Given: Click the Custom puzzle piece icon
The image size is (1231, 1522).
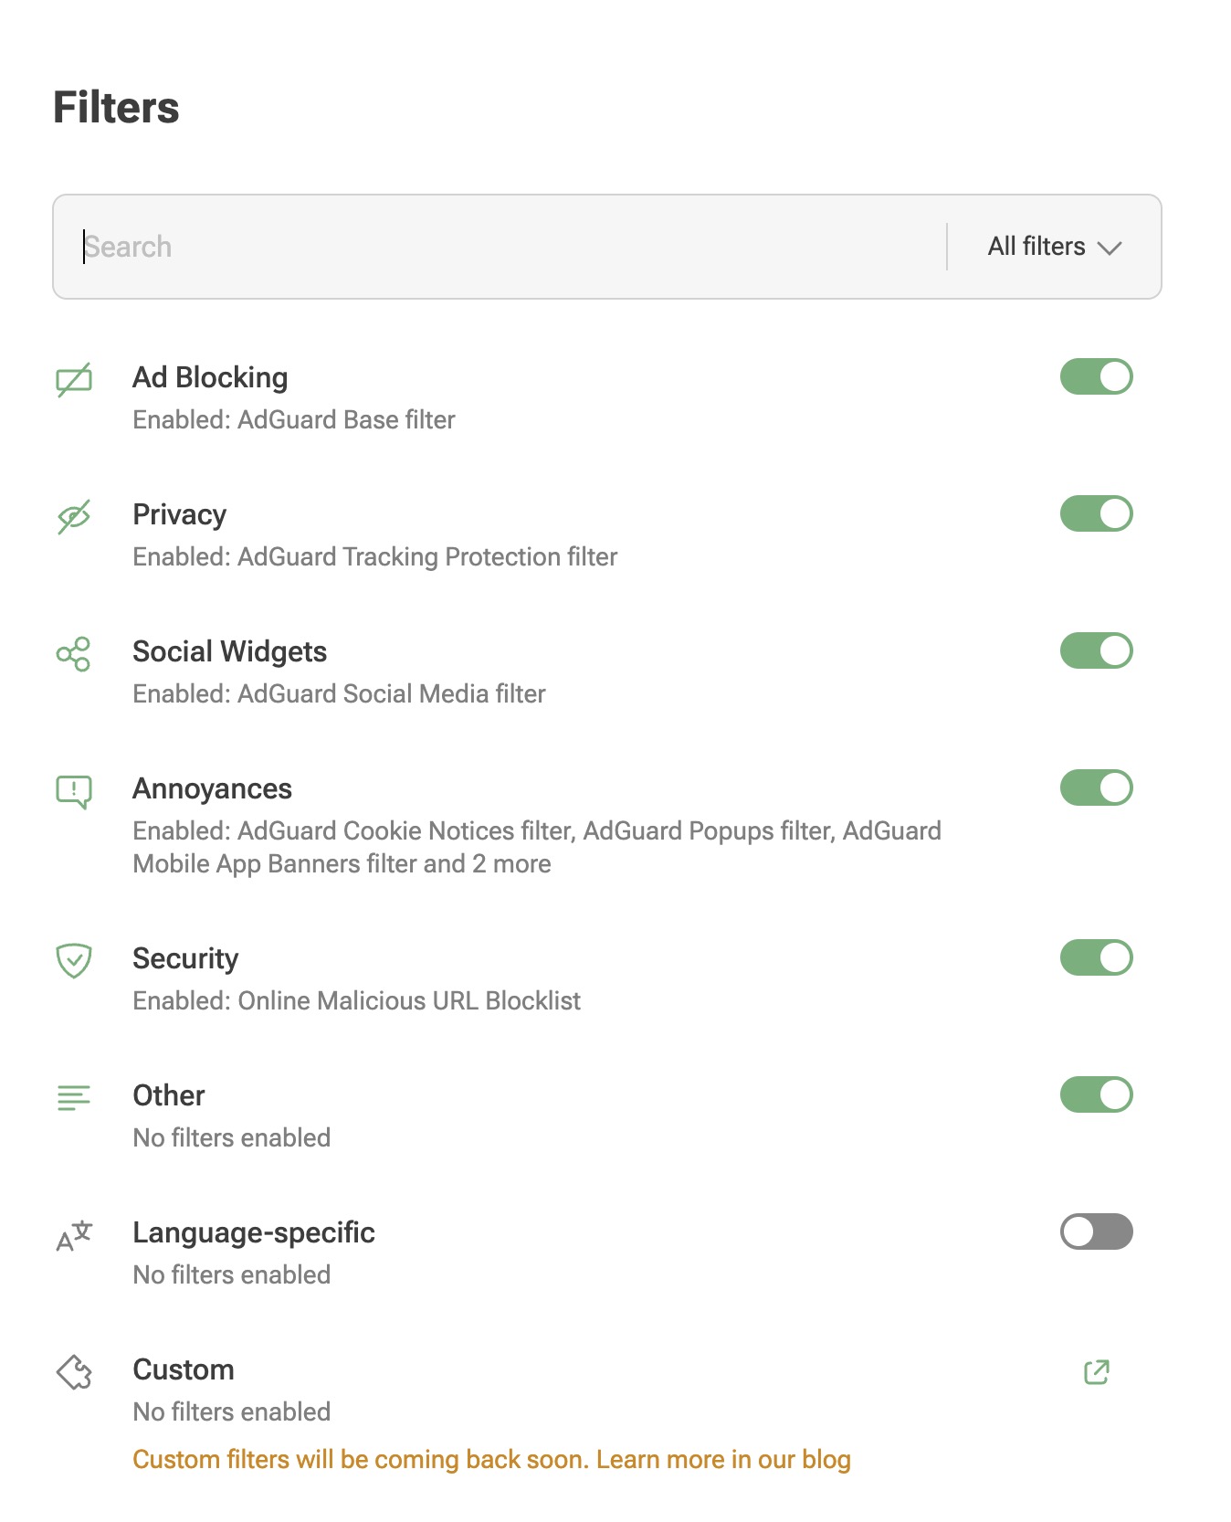Looking at the screenshot, I should (74, 1371).
